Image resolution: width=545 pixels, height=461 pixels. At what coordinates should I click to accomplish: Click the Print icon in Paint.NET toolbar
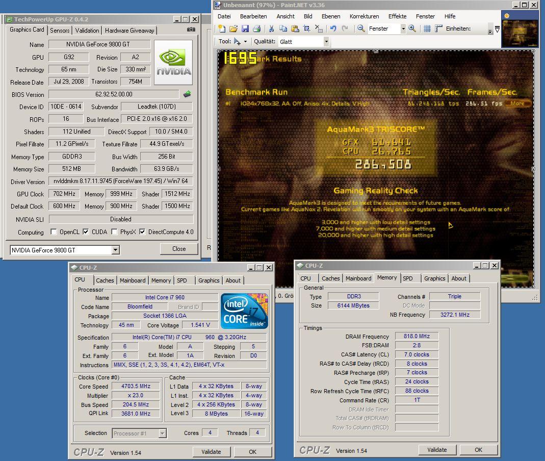point(256,29)
